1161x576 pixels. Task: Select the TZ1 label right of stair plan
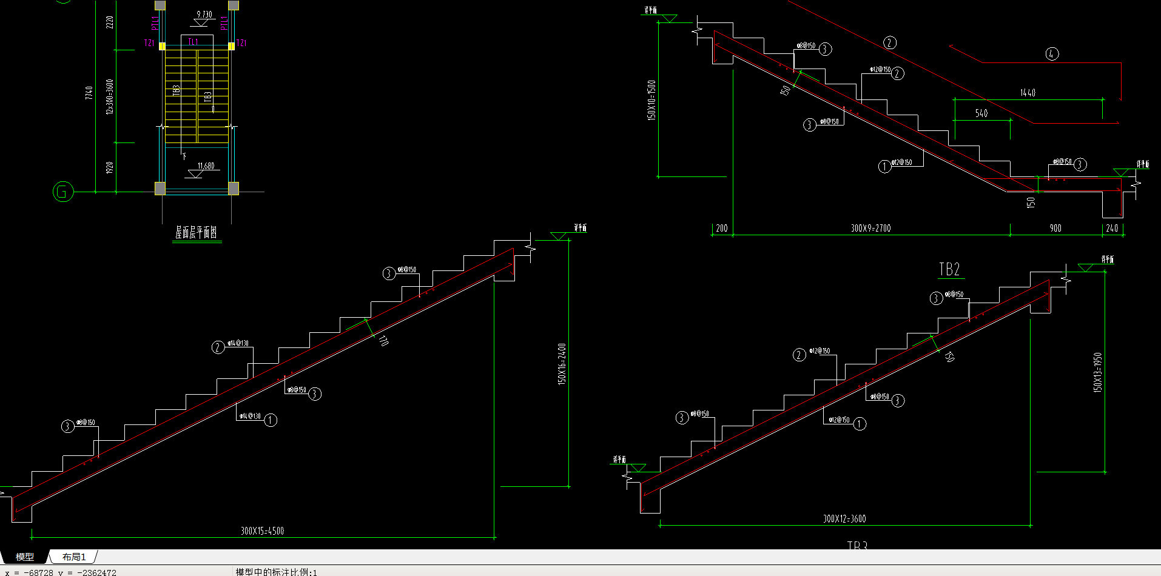pos(241,43)
